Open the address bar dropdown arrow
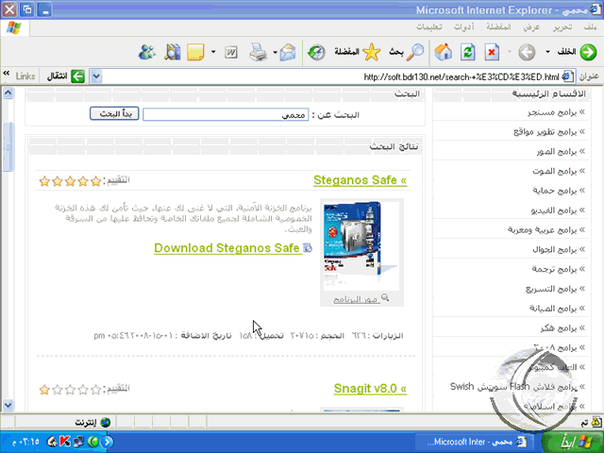This screenshot has height=453, width=604. pyautogui.click(x=96, y=76)
